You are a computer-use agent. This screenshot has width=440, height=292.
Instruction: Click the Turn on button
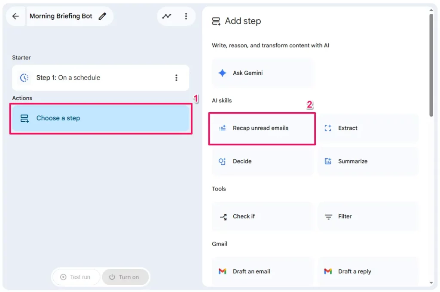point(125,277)
